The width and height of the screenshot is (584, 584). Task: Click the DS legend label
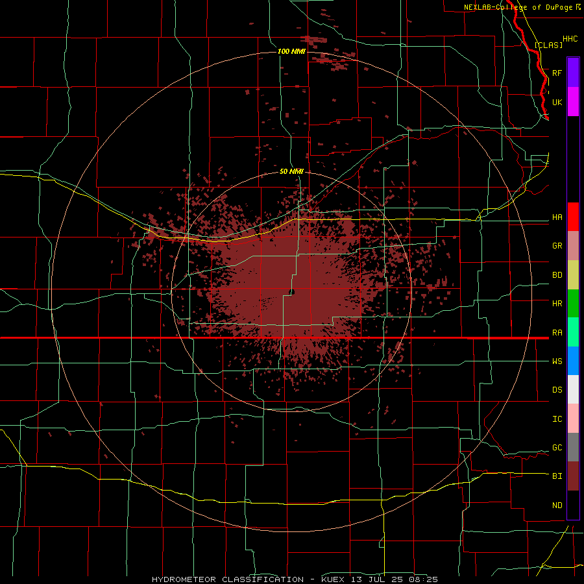point(557,390)
